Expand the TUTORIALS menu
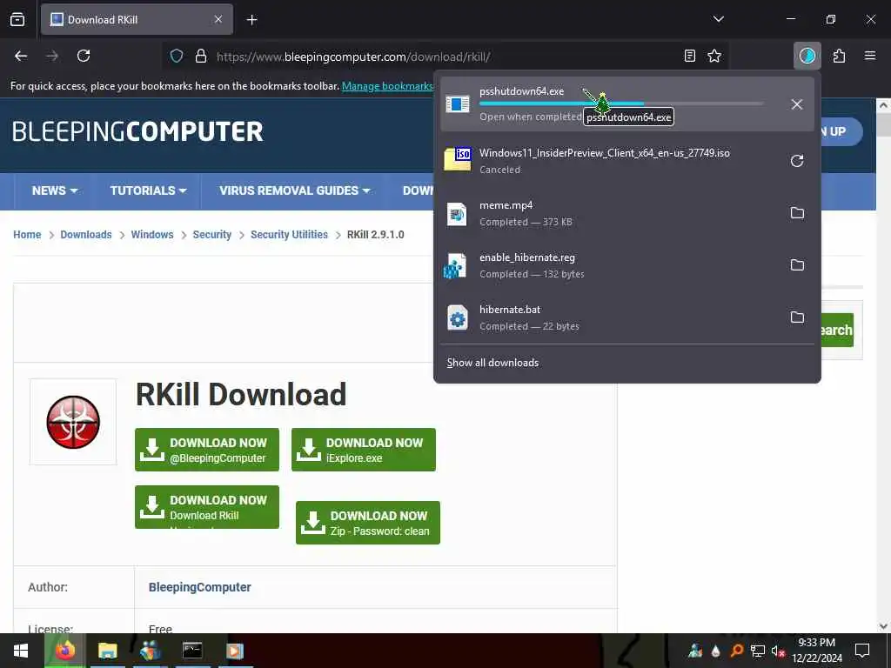This screenshot has height=668, width=891. pyautogui.click(x=148, y=190)
